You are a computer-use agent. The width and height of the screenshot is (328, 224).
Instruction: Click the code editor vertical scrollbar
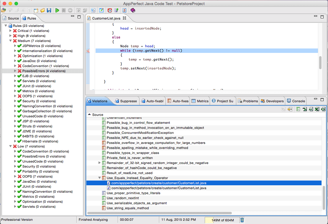point(320,62)
